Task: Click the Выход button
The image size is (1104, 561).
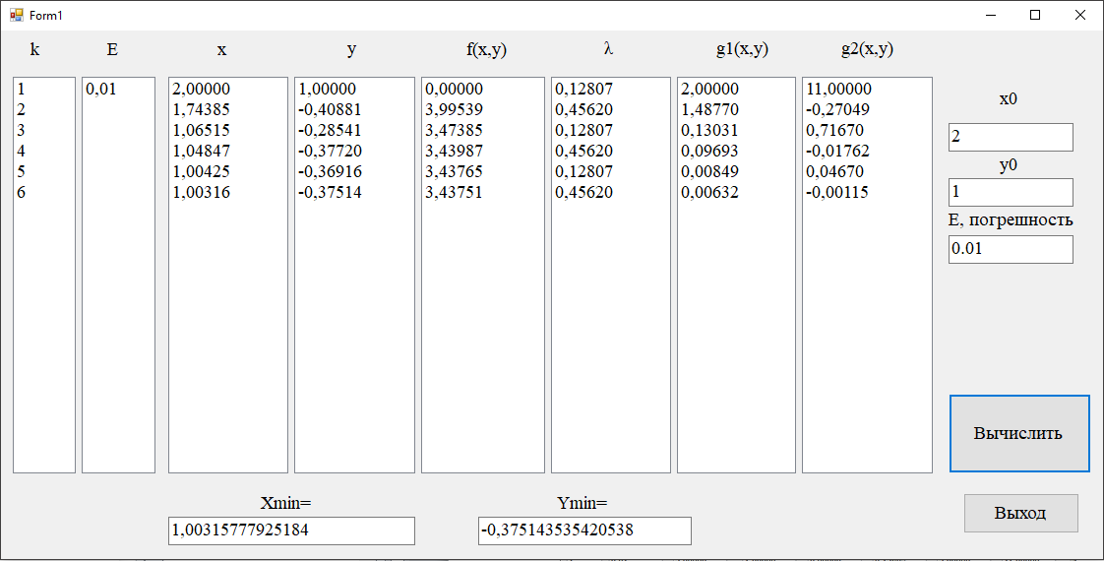Action: click(1021, 513)
